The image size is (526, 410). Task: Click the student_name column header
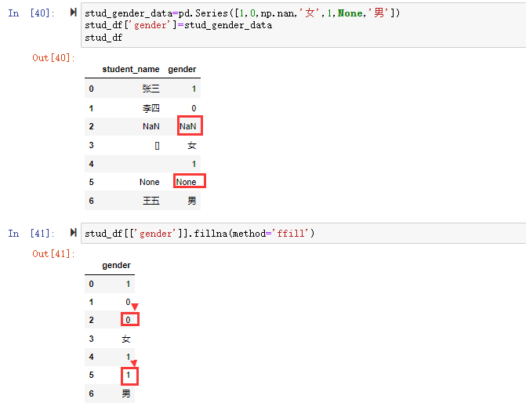coord(131,69)
